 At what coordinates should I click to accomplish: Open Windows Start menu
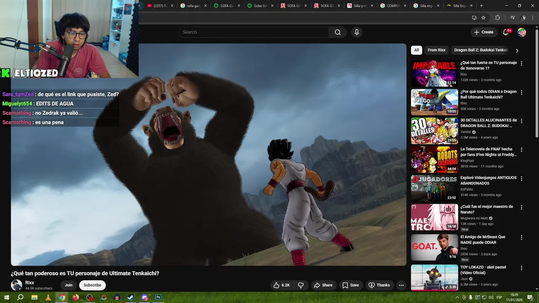[x=7, y=297]
